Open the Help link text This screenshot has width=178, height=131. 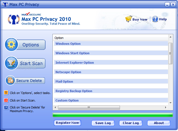[x=163, y=19]
